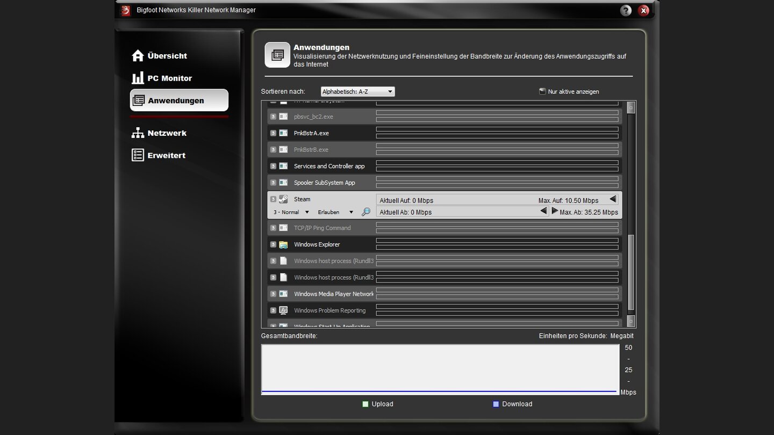
Task: Click the magnifier icon in the Steam row
Action: tap(366, 212)
